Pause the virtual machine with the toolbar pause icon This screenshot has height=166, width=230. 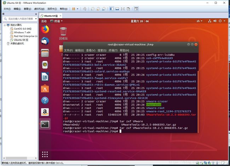pos(74,9)
